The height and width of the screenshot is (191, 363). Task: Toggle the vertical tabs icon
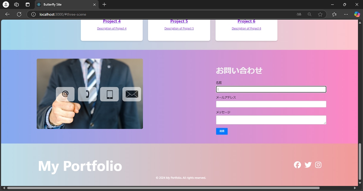27,4
